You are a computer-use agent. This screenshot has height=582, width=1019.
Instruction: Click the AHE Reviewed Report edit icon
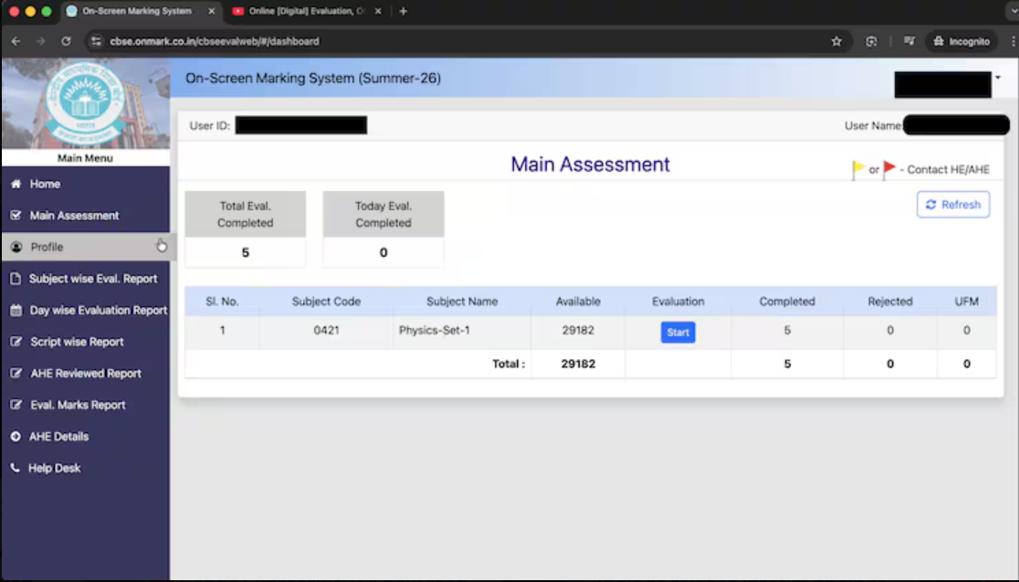click(16, 374)
